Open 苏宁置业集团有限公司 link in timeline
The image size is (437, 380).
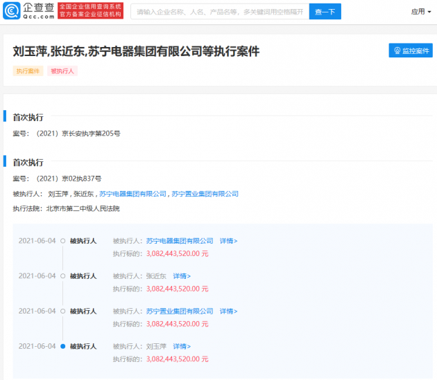tap(180, 311)
